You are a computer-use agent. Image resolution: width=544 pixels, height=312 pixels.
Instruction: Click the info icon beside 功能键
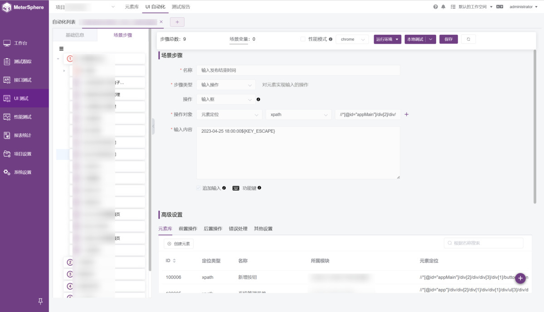(259, 188)
